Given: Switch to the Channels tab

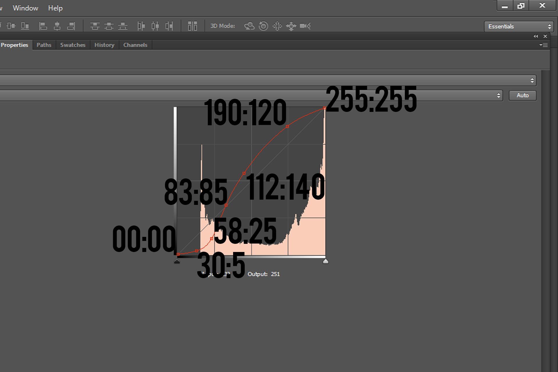Looking at the screenshot, I should click(x=135, y=45).
